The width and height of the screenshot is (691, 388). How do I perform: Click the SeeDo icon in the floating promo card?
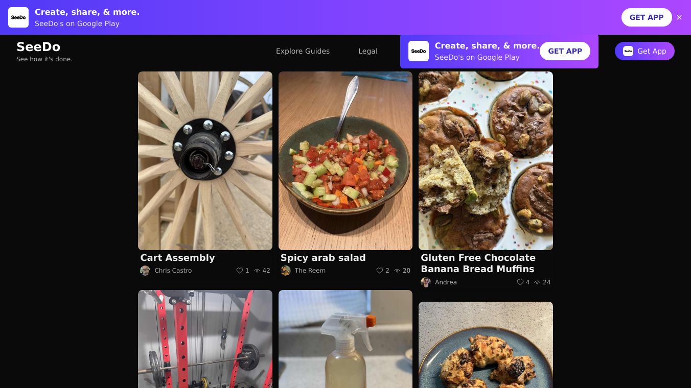coord(419,51)
